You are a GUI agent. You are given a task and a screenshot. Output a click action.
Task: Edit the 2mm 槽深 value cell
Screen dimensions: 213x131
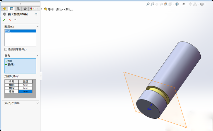[26, 88]
